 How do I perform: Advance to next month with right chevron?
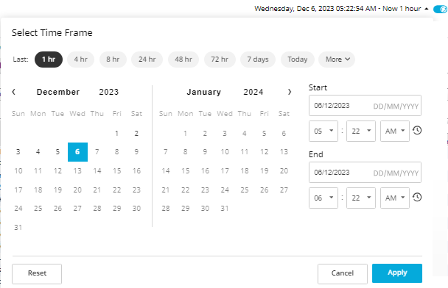click(290, 92)
